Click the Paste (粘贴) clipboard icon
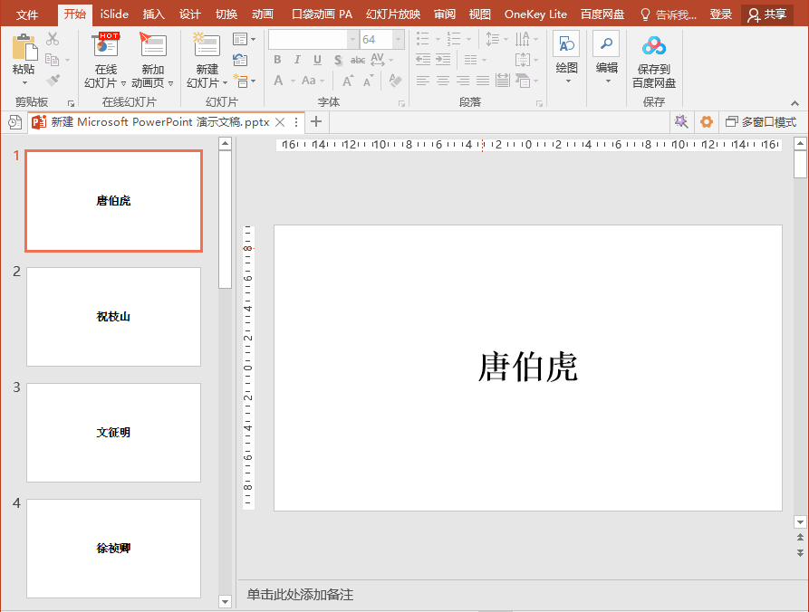The height and width of the screenshot is (612, 809). point(24,47)
